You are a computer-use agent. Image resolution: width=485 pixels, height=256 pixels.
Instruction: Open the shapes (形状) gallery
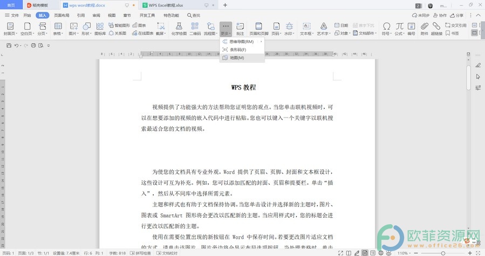pos(86,29)
